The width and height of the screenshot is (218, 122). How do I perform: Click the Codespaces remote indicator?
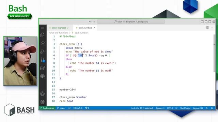(x=47, y=108)
